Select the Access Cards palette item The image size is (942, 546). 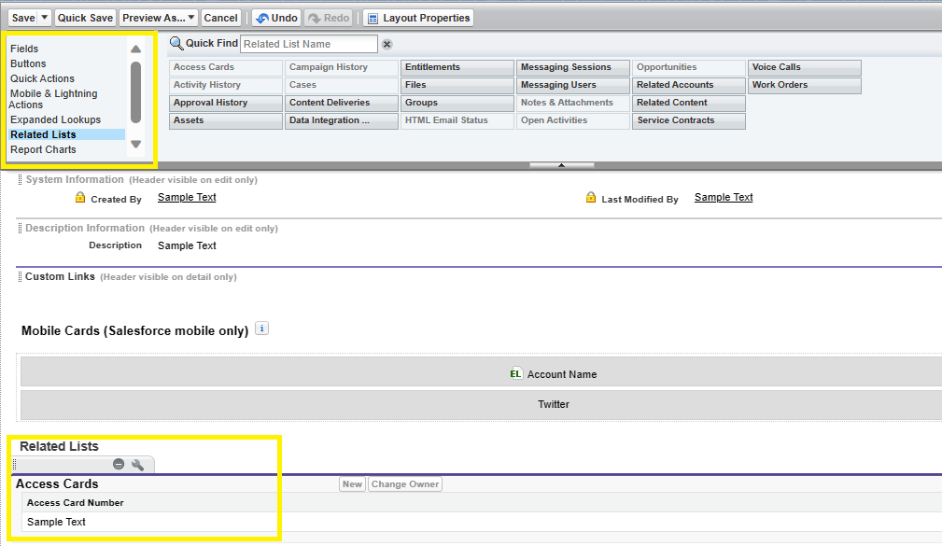225,67
